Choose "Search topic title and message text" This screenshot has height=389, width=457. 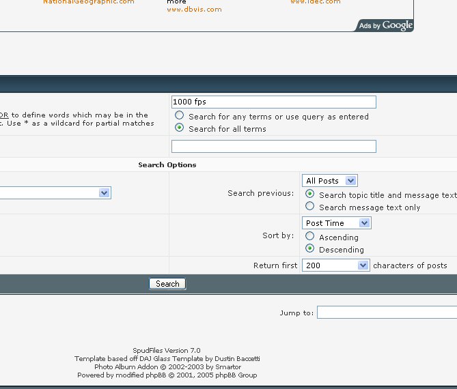(x=311, y=194)
